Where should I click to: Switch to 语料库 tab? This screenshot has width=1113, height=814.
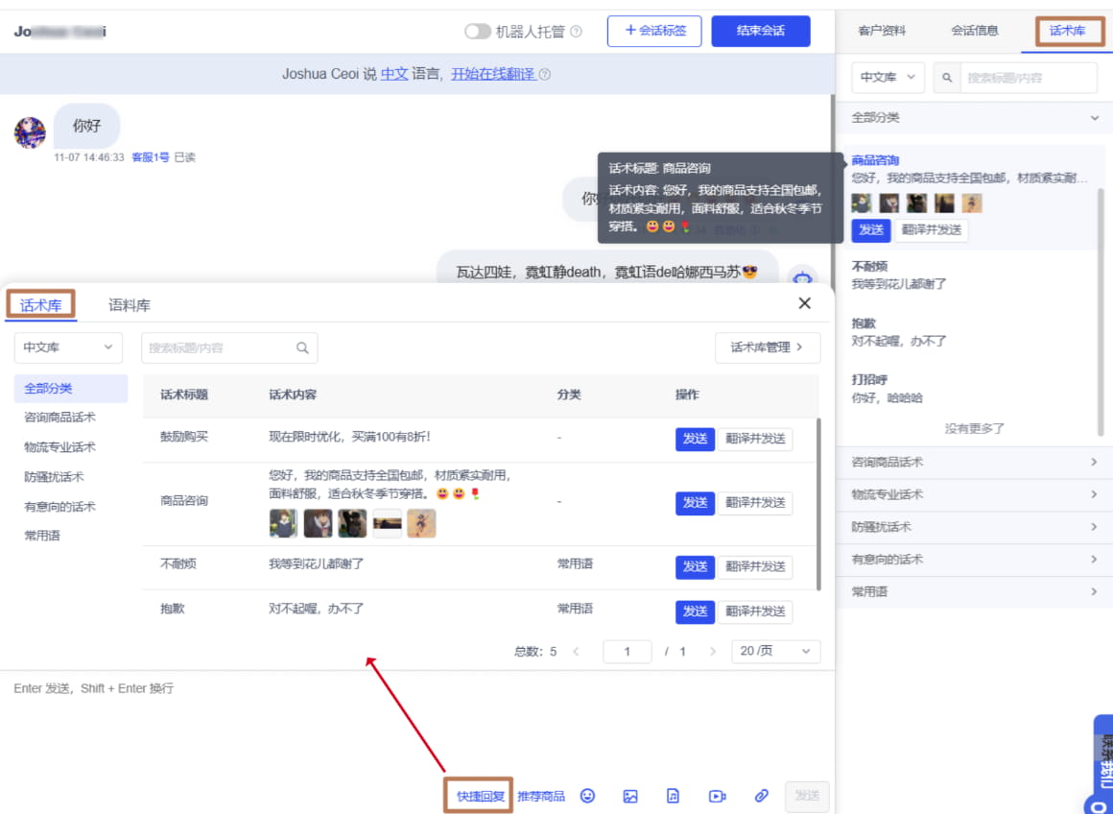pos(130,305)
